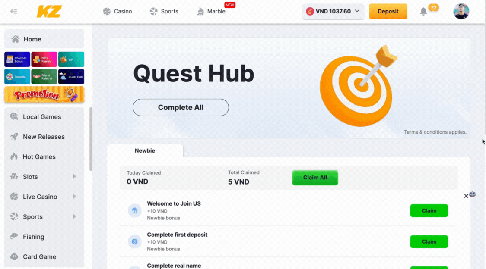This screenshot has width=486, height=269.
Task: Expand the Slots submenu arrow
Action: [74, 177]
